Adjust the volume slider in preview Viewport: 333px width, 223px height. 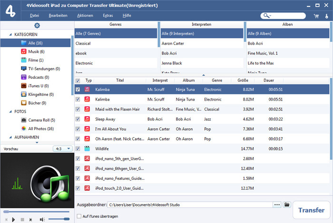click(x=59, y=219)
